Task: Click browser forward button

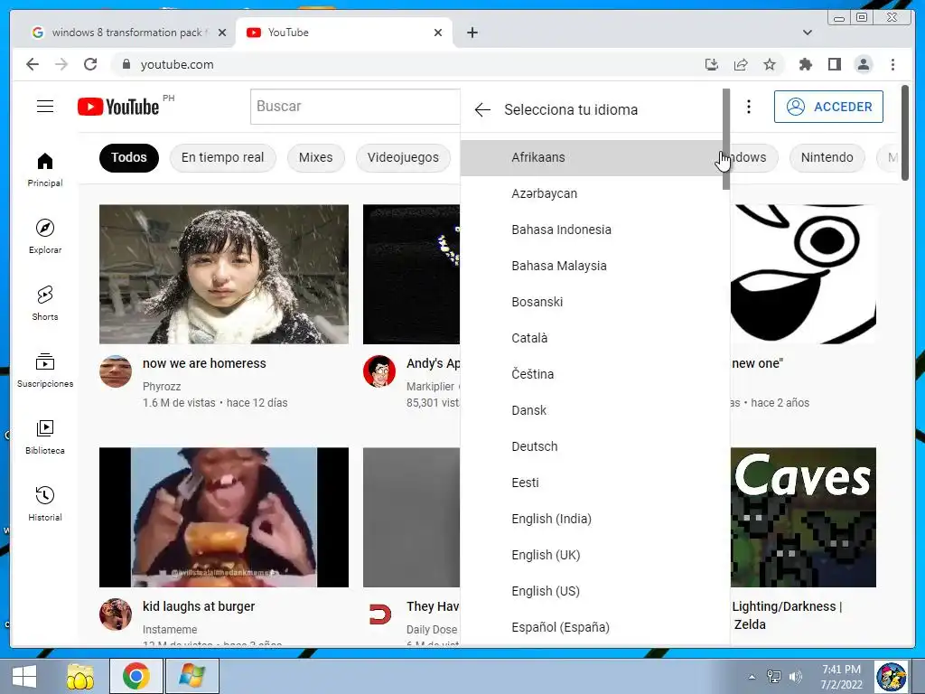Action: tap(61, 64)
